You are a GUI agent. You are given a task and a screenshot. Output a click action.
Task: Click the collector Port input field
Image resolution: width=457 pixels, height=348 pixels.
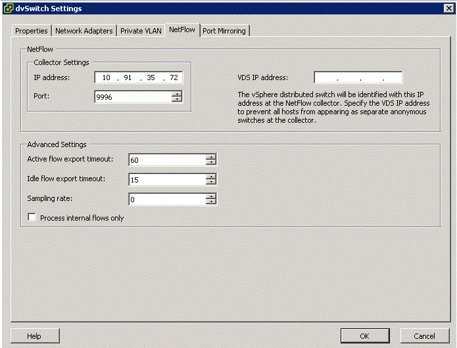(133, 97)
